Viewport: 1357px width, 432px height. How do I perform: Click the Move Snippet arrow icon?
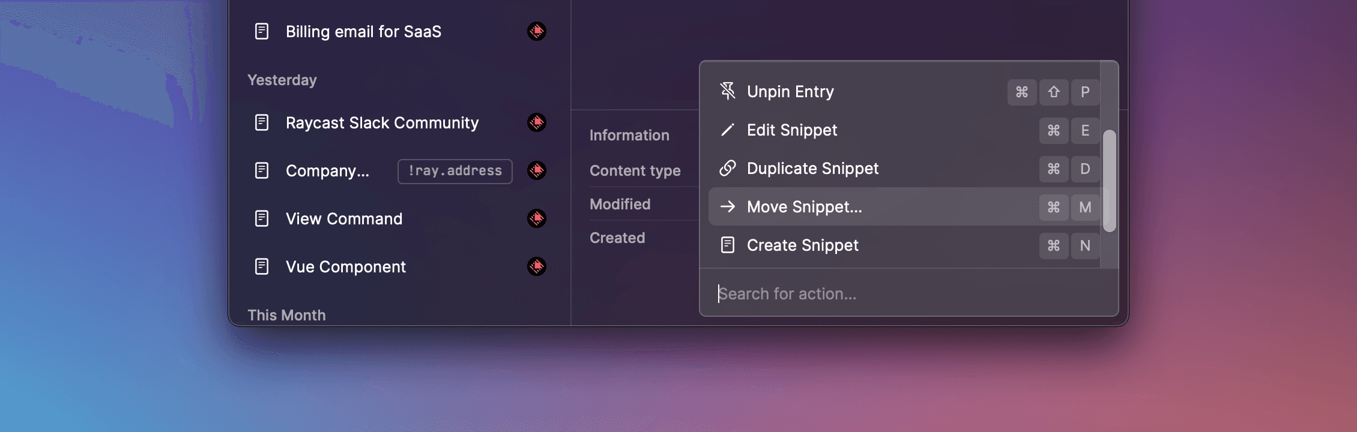pos(727,206)
